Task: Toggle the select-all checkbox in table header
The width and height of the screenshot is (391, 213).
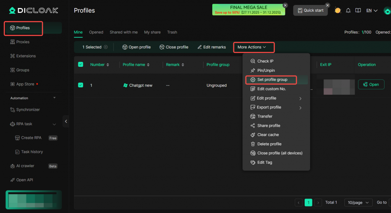Action: click(81, 65)
